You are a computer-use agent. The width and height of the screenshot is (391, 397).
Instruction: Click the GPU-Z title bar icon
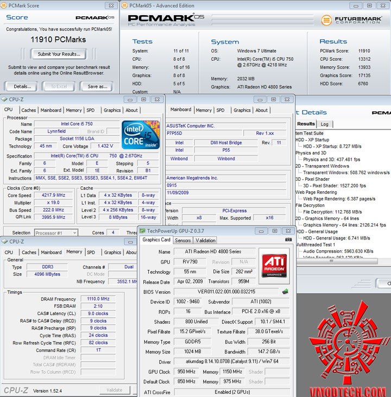pos(143,231)
